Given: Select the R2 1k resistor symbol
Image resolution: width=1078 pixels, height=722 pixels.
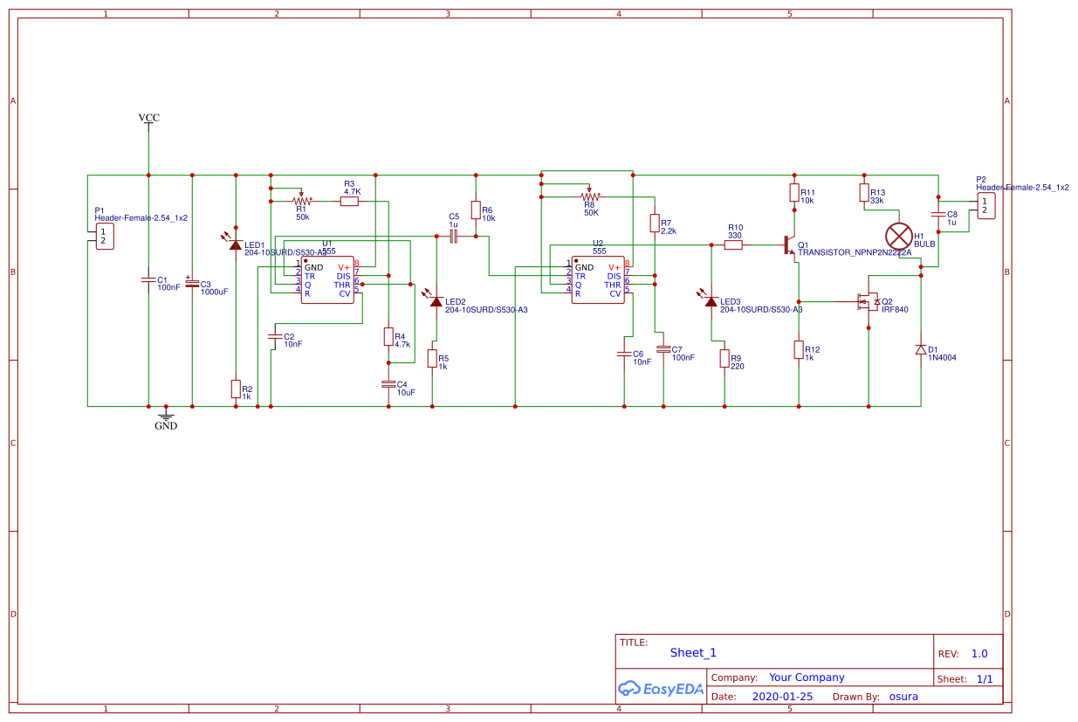Looking at the screenshot, I should click(x=235, y=389).
